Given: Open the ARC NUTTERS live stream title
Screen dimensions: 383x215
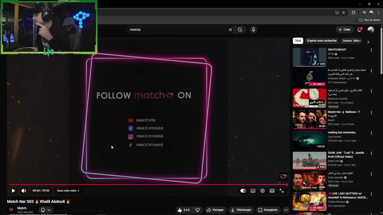Looking at the screenshot, I should (348, 196).
